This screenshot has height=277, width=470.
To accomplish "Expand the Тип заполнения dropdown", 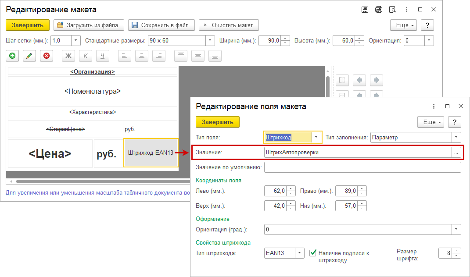I will click(x=456, y=137).
